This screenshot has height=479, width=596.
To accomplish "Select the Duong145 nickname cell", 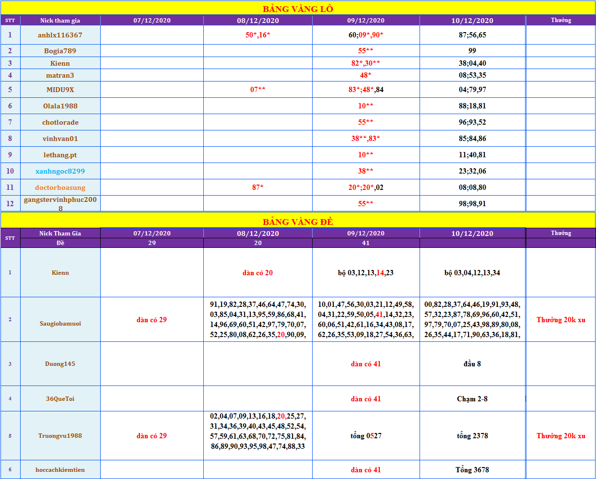I will tap(60, 364).
